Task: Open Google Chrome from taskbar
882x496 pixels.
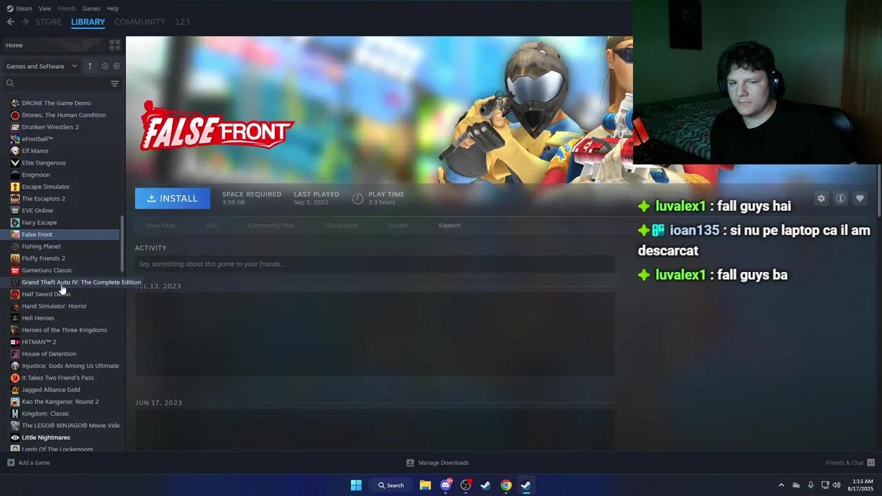Action: click(x=506, y=485)
